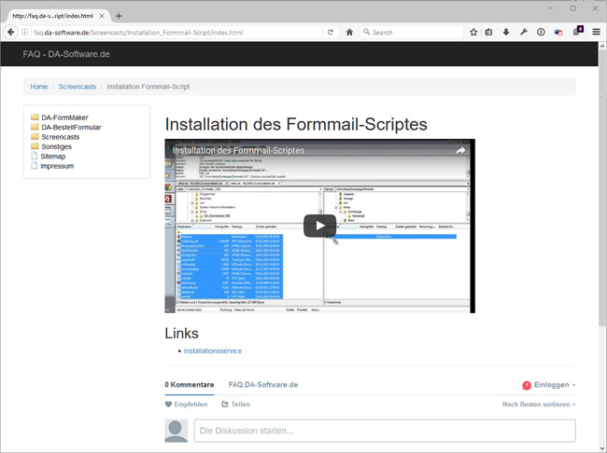This screenshot has width=607, height=453.
Task: Open the Sonstiges folder
Action: [51, 146]
